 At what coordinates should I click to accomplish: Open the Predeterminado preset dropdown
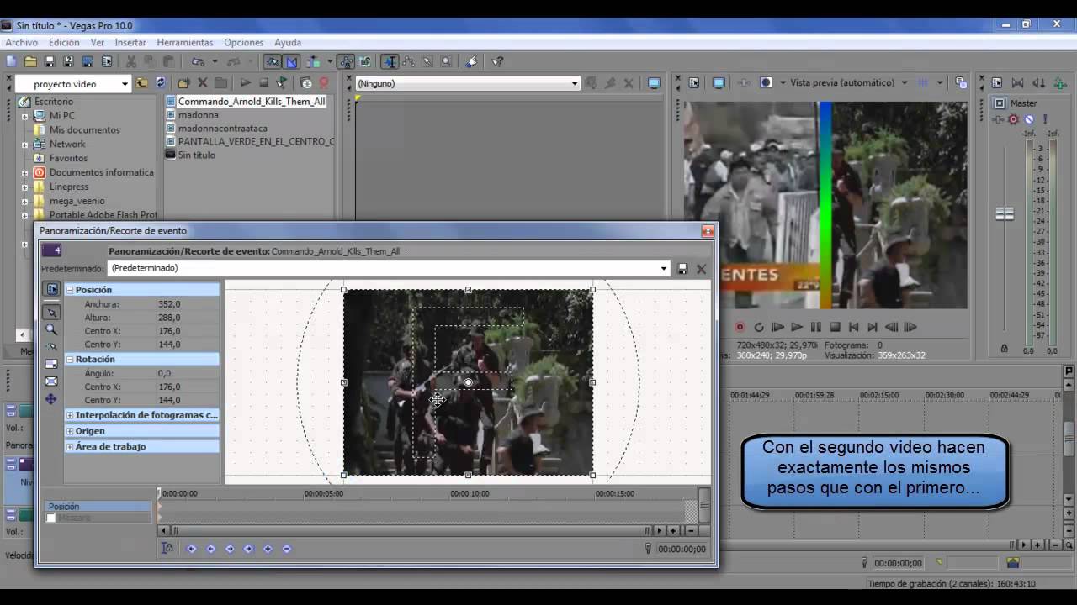[663, 269]
